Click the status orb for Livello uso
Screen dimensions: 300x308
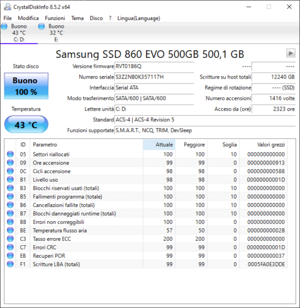(10, 179)
